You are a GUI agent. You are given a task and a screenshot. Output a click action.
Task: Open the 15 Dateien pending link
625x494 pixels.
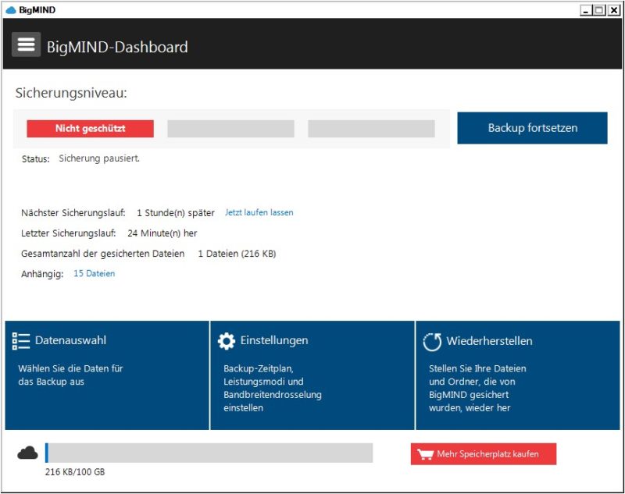[94, 273]
